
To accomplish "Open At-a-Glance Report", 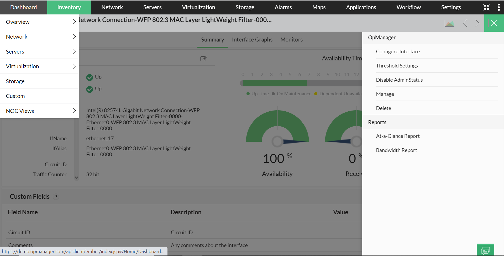I will tap(398, 136).
